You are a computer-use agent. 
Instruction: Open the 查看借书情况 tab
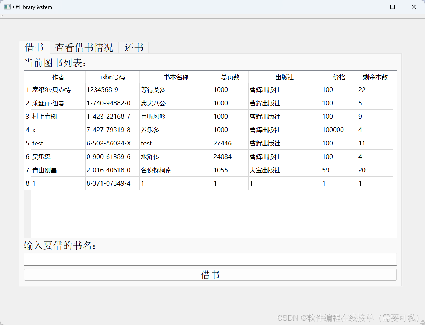click(84, 48)
